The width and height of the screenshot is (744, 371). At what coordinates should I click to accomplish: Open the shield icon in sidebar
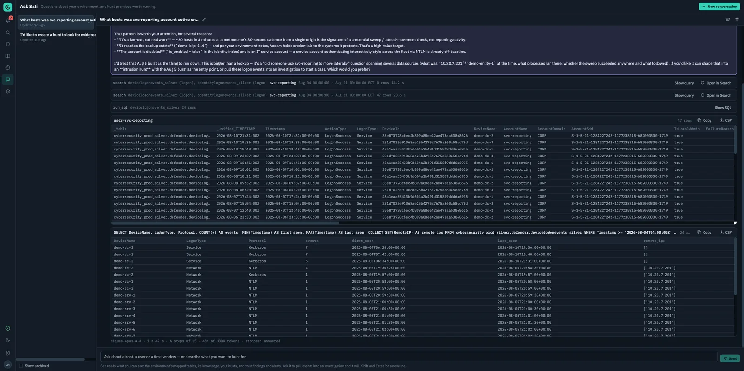pyautogui.click(x=7, y=44)
